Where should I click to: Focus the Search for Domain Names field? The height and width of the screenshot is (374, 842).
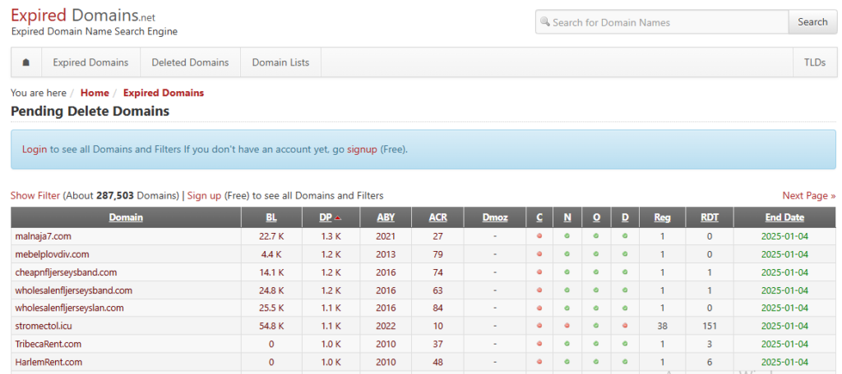[x=666, y=22]
